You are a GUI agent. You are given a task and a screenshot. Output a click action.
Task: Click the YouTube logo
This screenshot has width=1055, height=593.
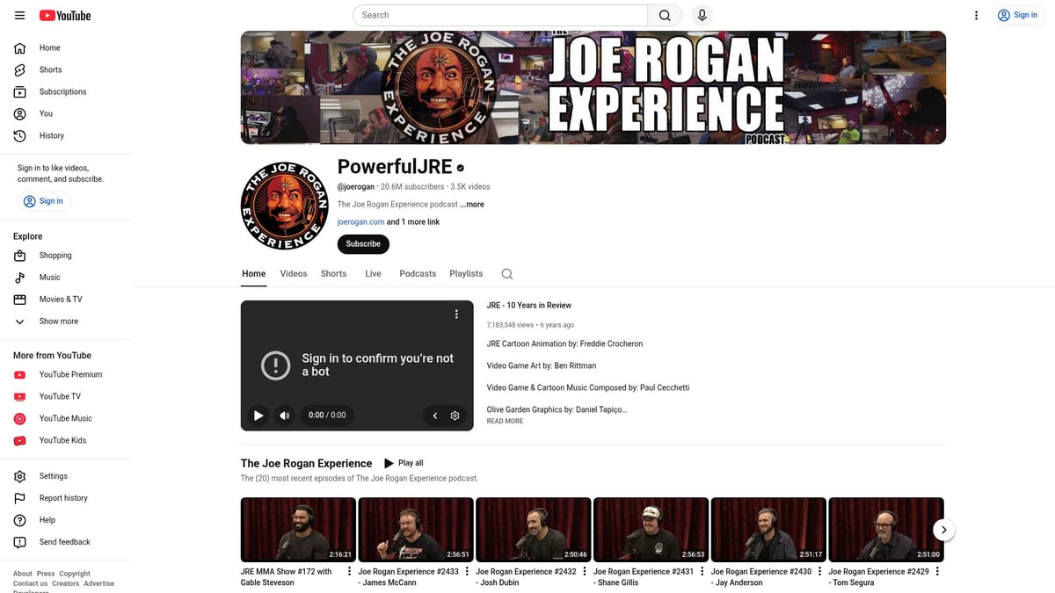click(x=65, y=15)
